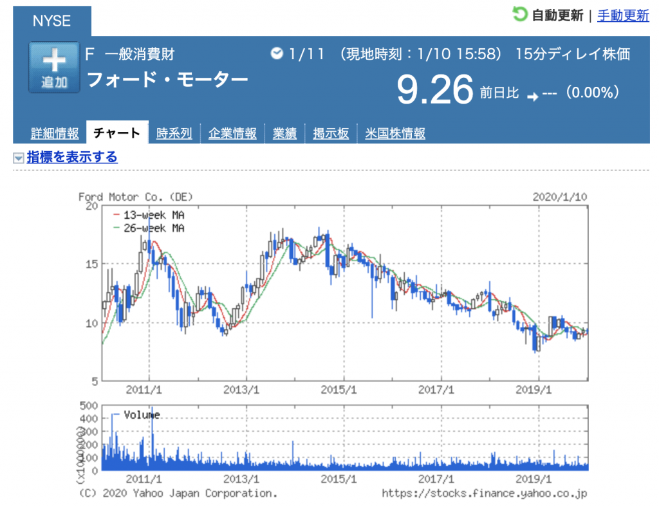Image resolution: width=659 pixels, height=507 pixels.
Task: Click the green auto-refresh icon
Action: coord(520,14)
